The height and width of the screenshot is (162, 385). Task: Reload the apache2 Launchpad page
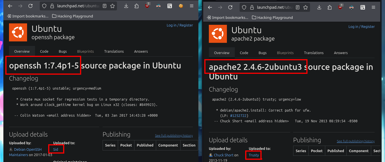point(230,7)
